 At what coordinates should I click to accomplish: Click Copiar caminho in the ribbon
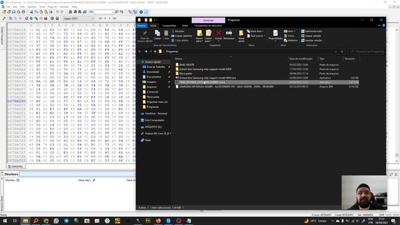[182, 36]
